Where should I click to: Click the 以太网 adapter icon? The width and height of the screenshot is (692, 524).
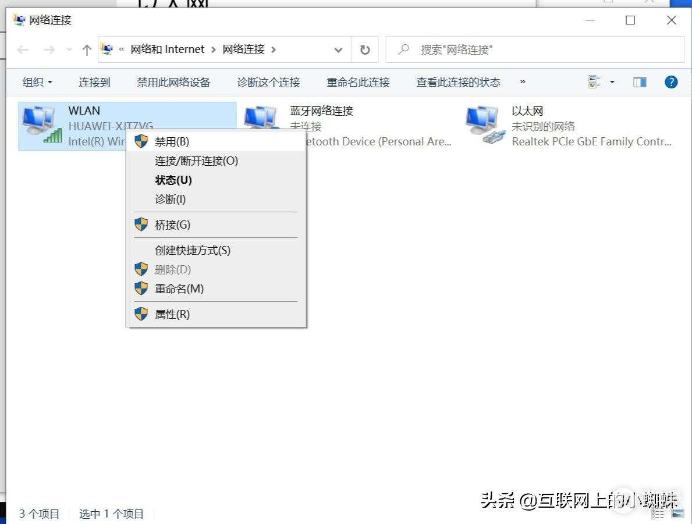(x=485, y=125)
